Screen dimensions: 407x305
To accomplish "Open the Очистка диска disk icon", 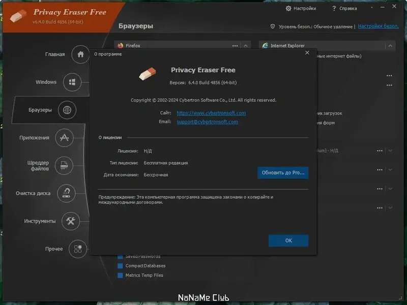I will (66, 193).
